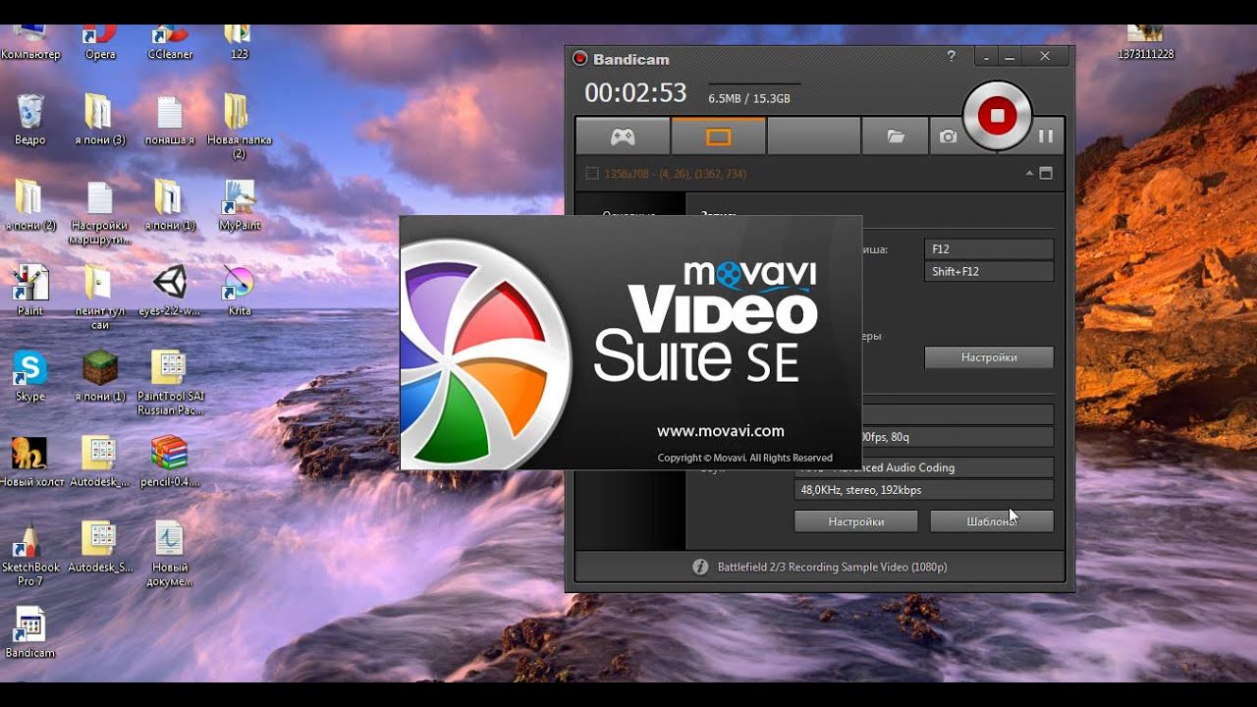Screen dimensions: 1257x707
Task: Open the Autodesk_S... folder
Action: [x=100, y=547]
